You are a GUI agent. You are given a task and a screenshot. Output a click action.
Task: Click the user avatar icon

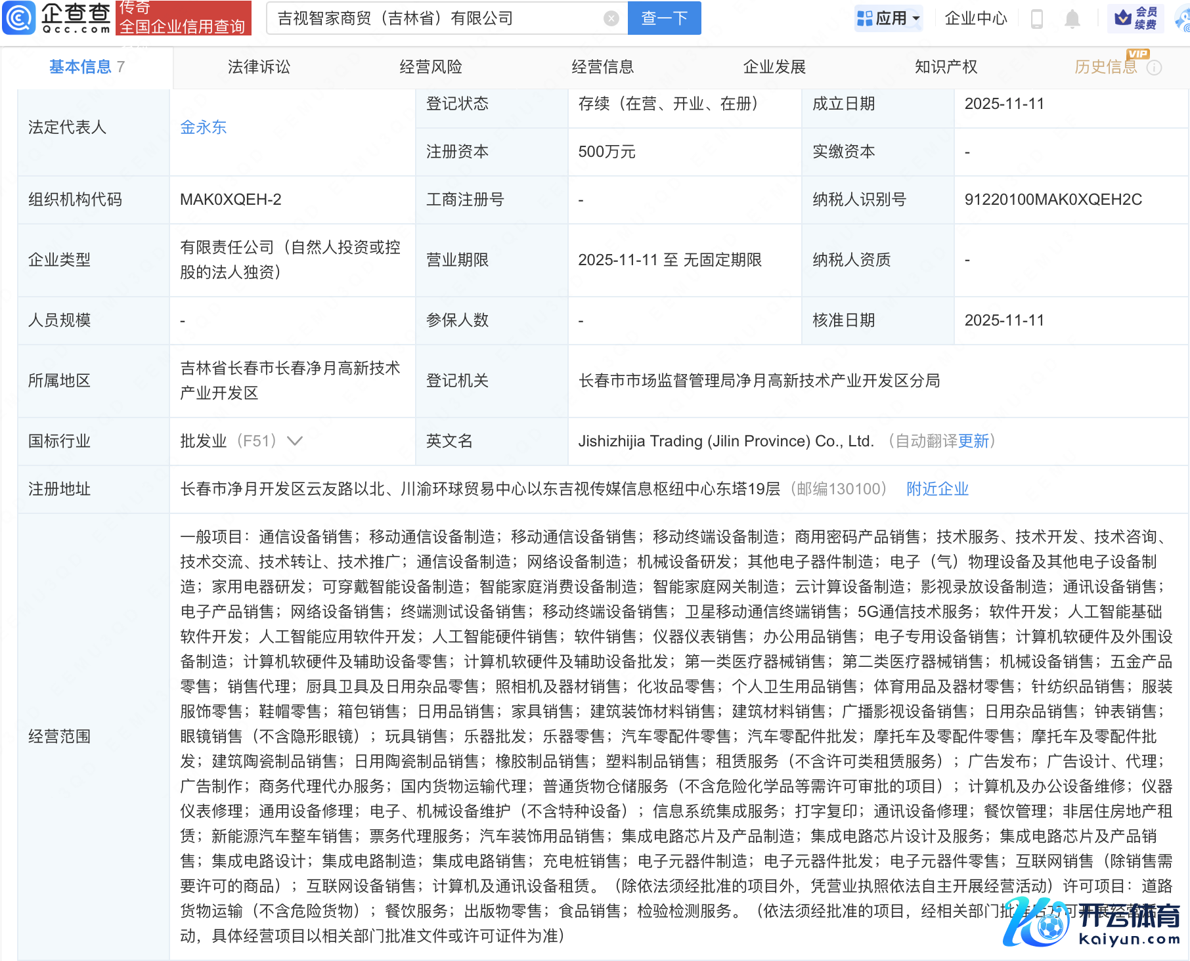pos(1183,18)
